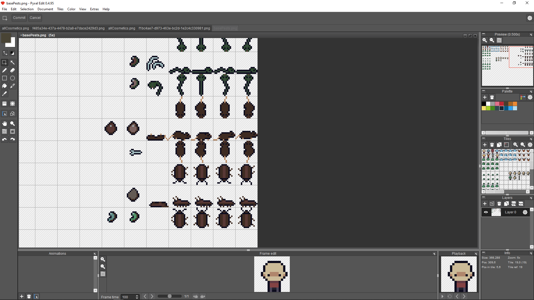Select the Ellipse shape tool

click(x=13, y=78)
